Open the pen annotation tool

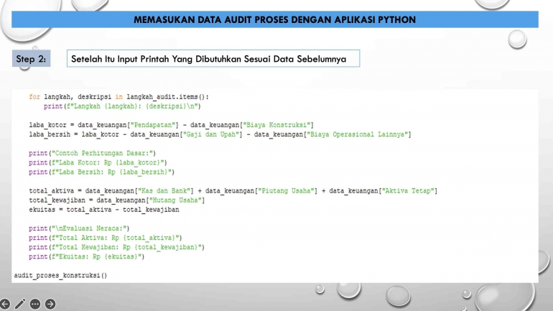coord(20,304)
